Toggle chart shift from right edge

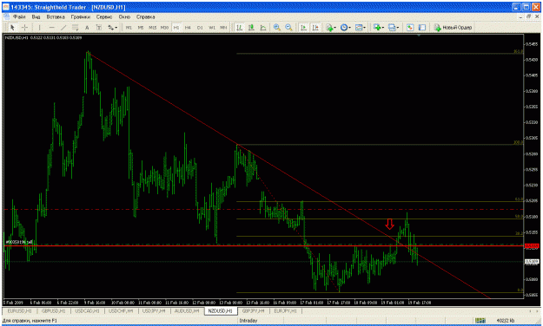click(x=315, y=27)
